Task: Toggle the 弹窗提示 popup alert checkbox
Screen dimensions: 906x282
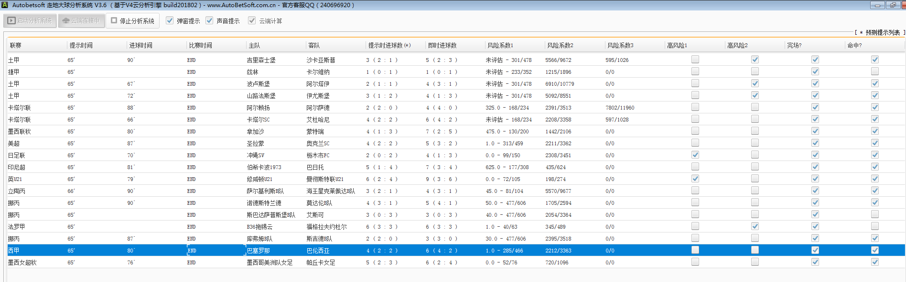Action: coord(170,20)
